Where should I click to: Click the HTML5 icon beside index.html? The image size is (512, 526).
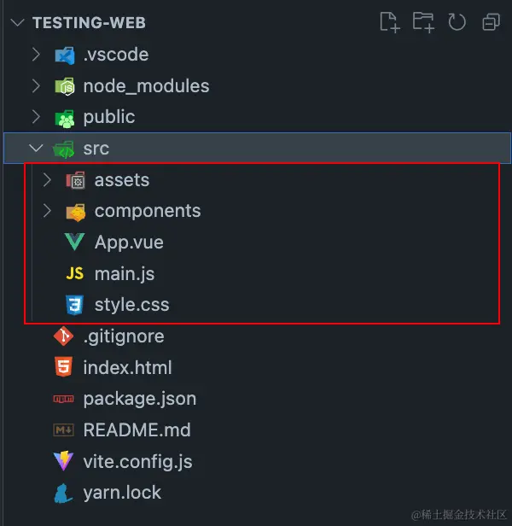(x=63, y=367)
